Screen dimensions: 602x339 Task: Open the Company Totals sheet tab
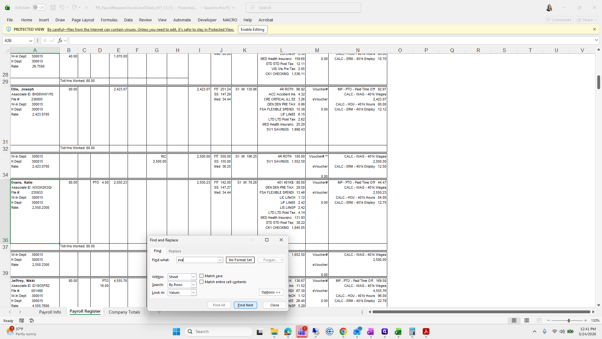click(124, 312)
